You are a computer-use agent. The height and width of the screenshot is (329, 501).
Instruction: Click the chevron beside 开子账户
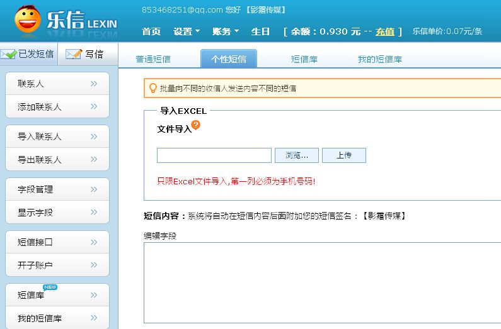[94, 265]
